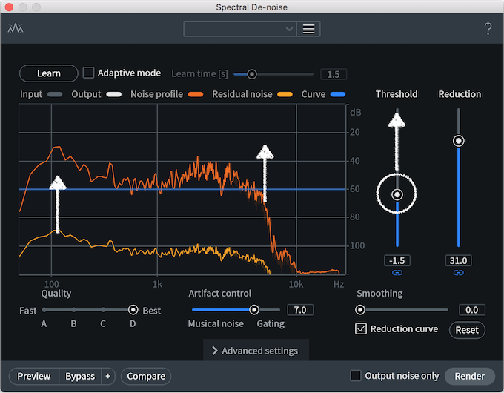Enable Adaptive mode checkbox
The height and width of the screenshot is (393, 504).
pos(88,73)
